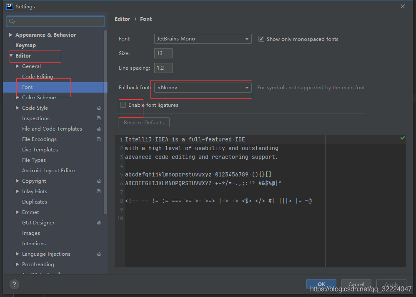Screen dimensions: 416x297
Task: Open Live Templates settings
Action: pos(40,149)
